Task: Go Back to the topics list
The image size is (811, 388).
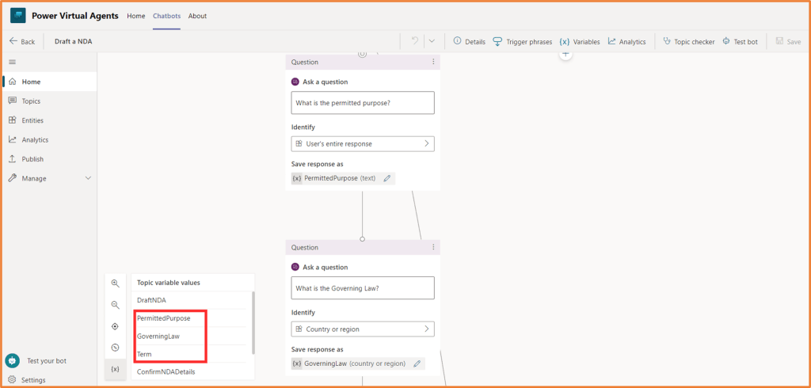Action: [22, 41]
